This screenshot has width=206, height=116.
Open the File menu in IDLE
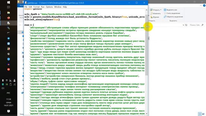[26, 7]
